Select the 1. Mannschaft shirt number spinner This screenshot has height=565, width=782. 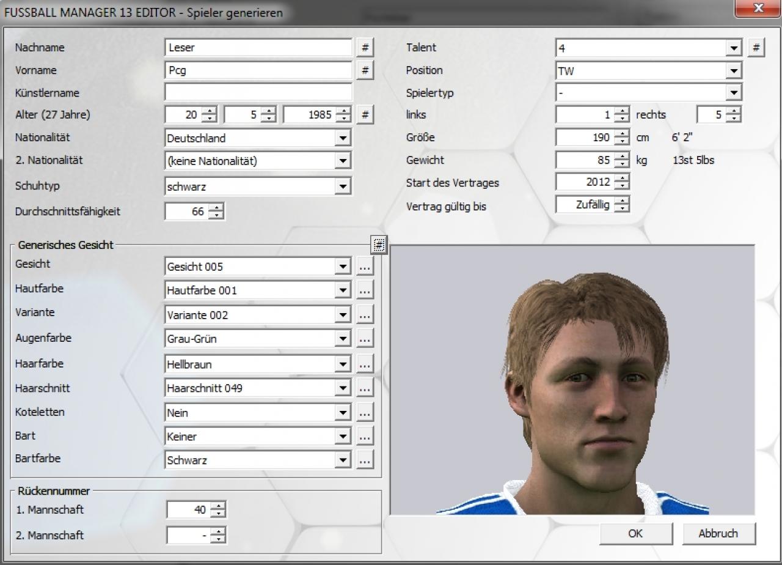pos(196,509)
